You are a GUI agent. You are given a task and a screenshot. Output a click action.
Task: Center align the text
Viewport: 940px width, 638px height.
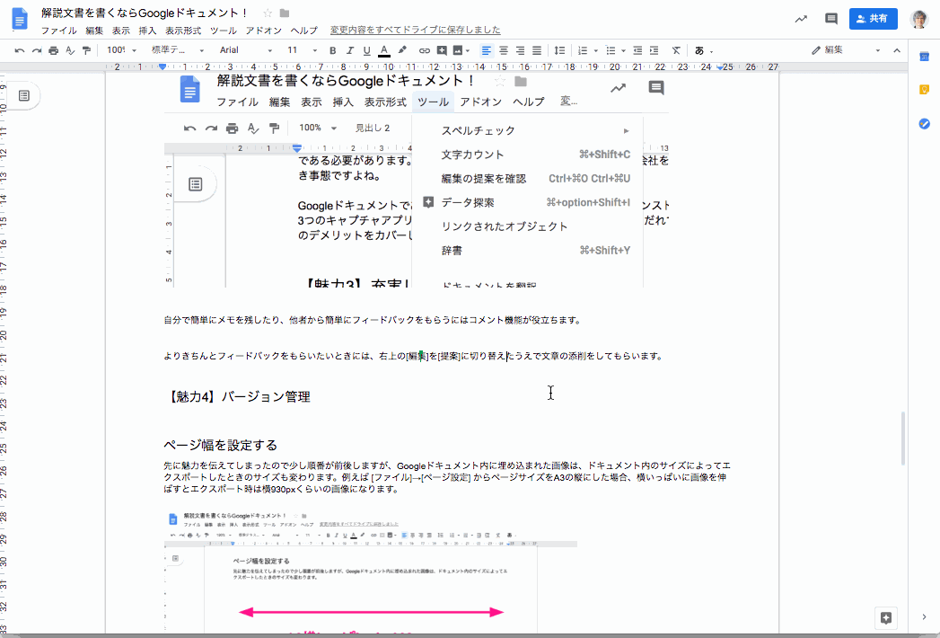coord(503,50)
